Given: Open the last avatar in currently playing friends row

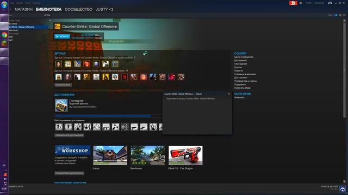Looking at the screenshot, I should [x=115, y=64].
